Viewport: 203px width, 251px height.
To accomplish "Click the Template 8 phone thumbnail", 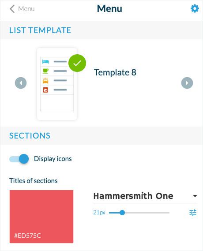I will click(x=57, y=84).
